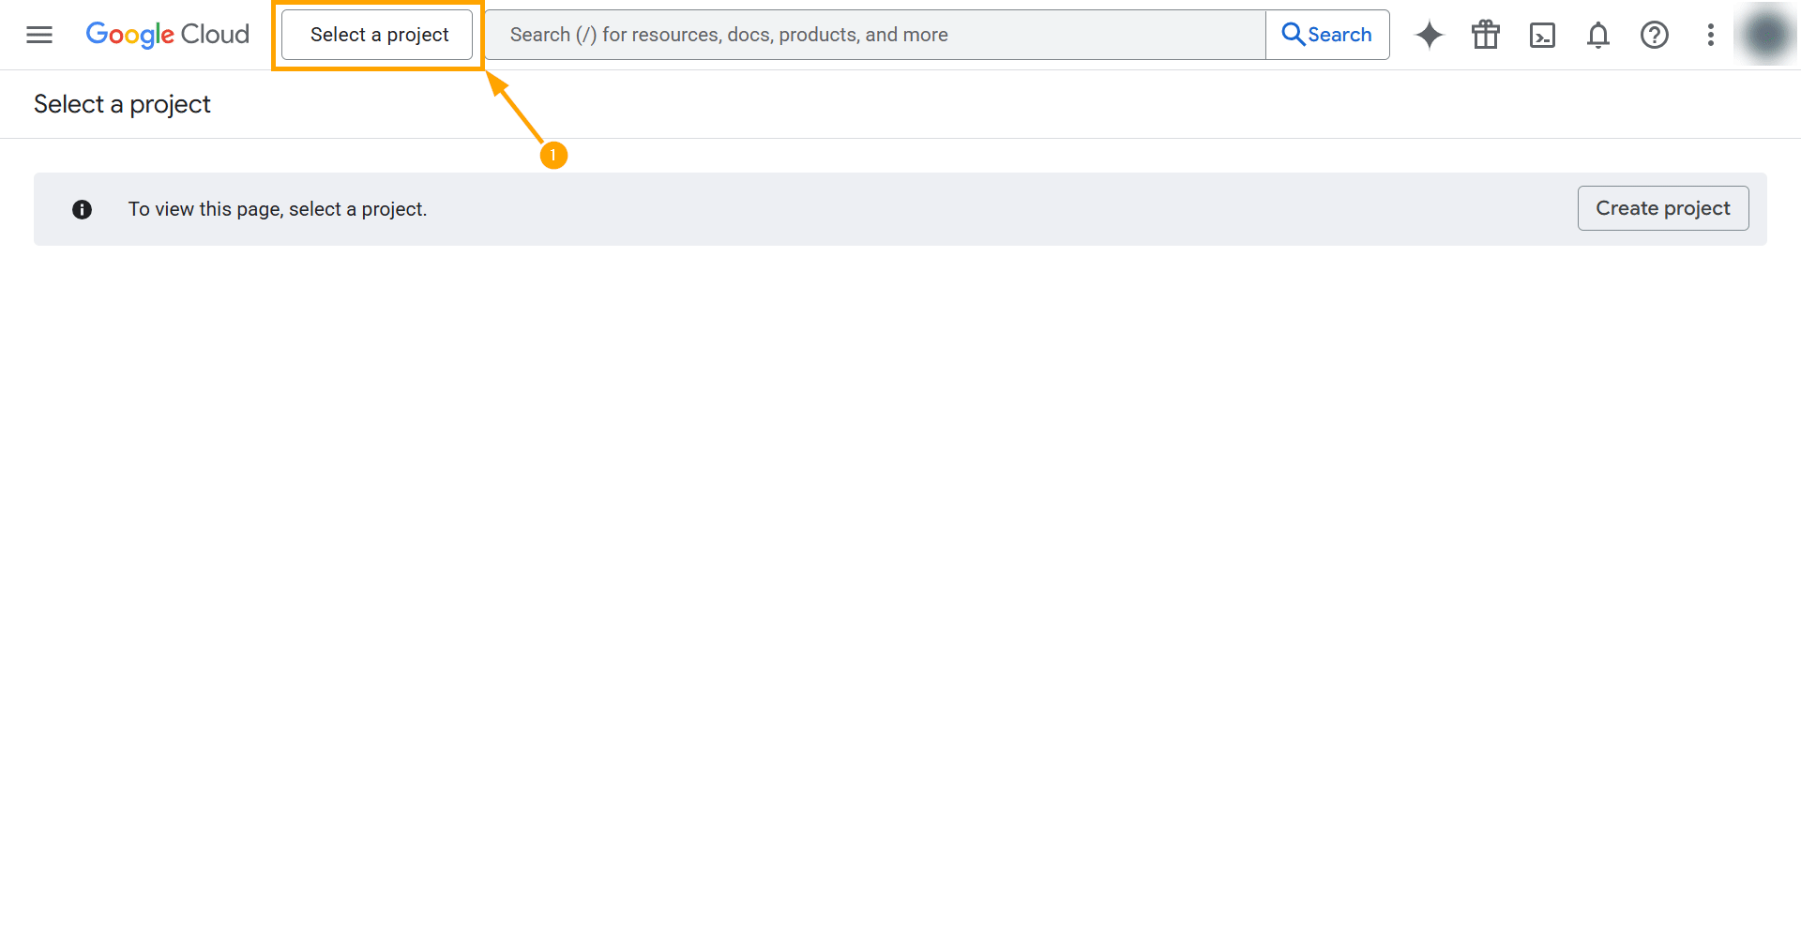Open Gemini AI assistant
The width and height of the screenshot is (1801, 936).
(1429, 35)
